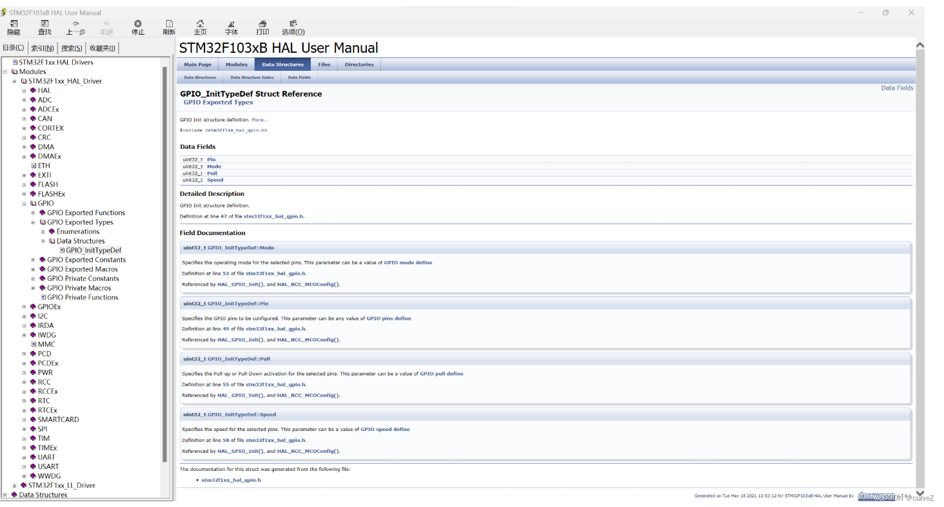Viewport: 944px width, 507px height.
Task: Click the content pane scroll-down arrow
Action: pyautogui.click(x=920, y=493)
